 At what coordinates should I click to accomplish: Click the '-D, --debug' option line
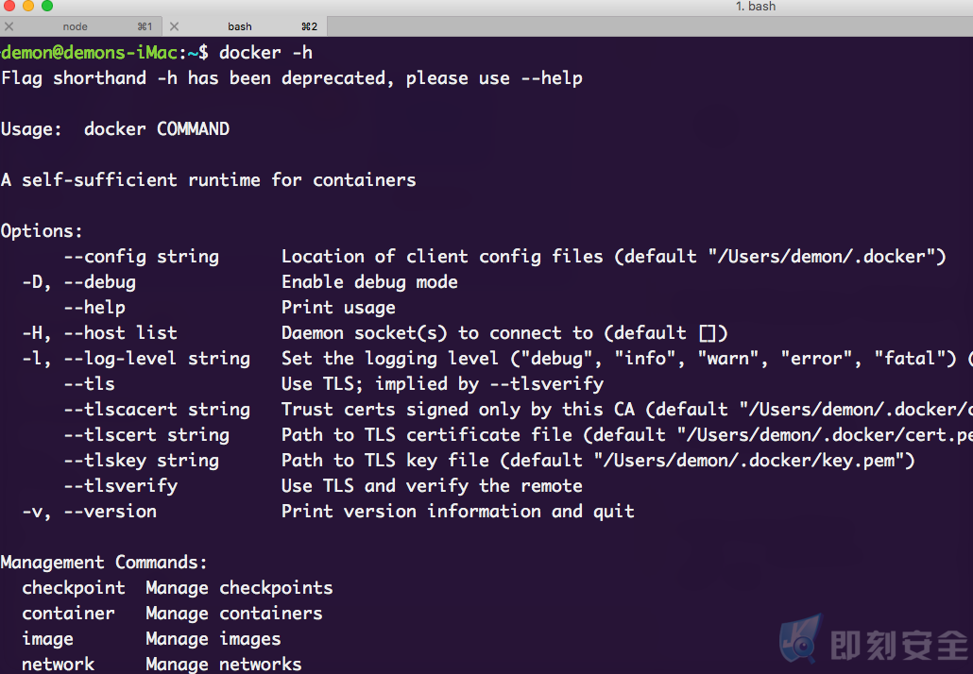coord(78,282)
